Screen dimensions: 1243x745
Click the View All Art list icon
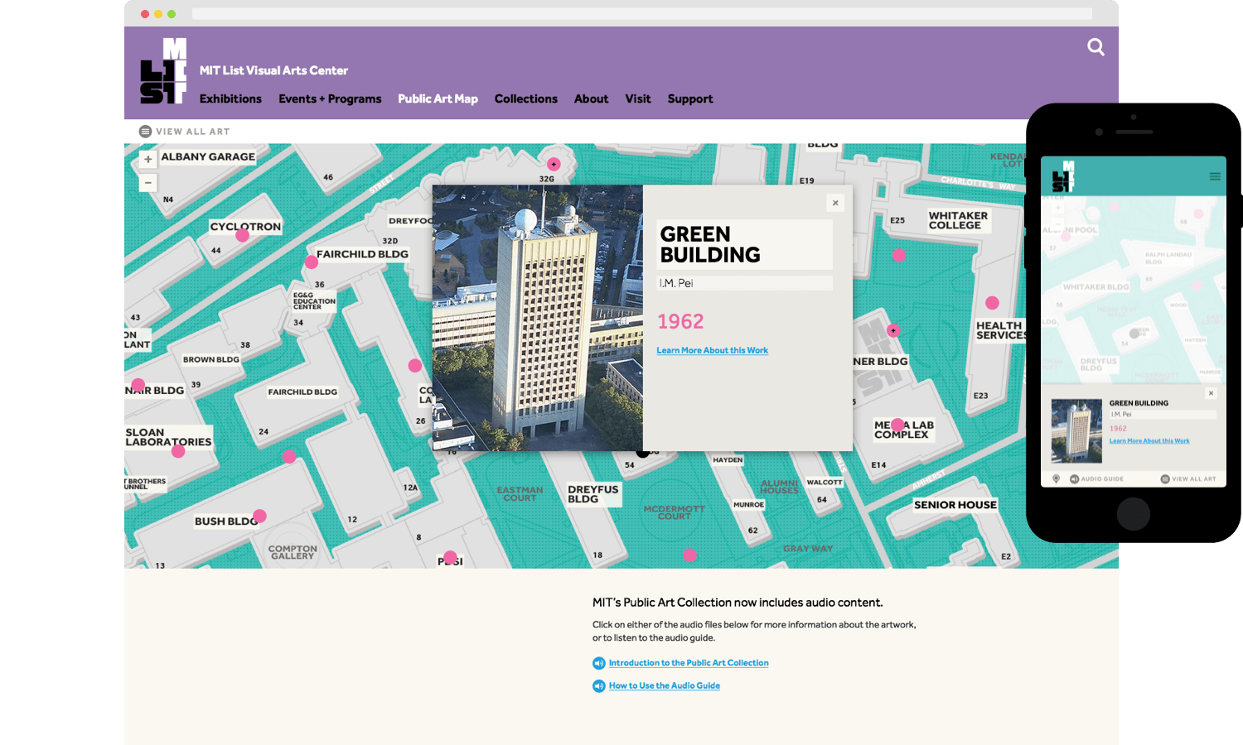pyautogui.click(x=145, y=132)
